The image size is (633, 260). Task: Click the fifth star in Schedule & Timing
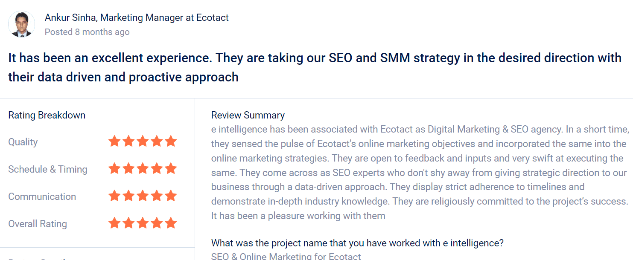[171, 169]
